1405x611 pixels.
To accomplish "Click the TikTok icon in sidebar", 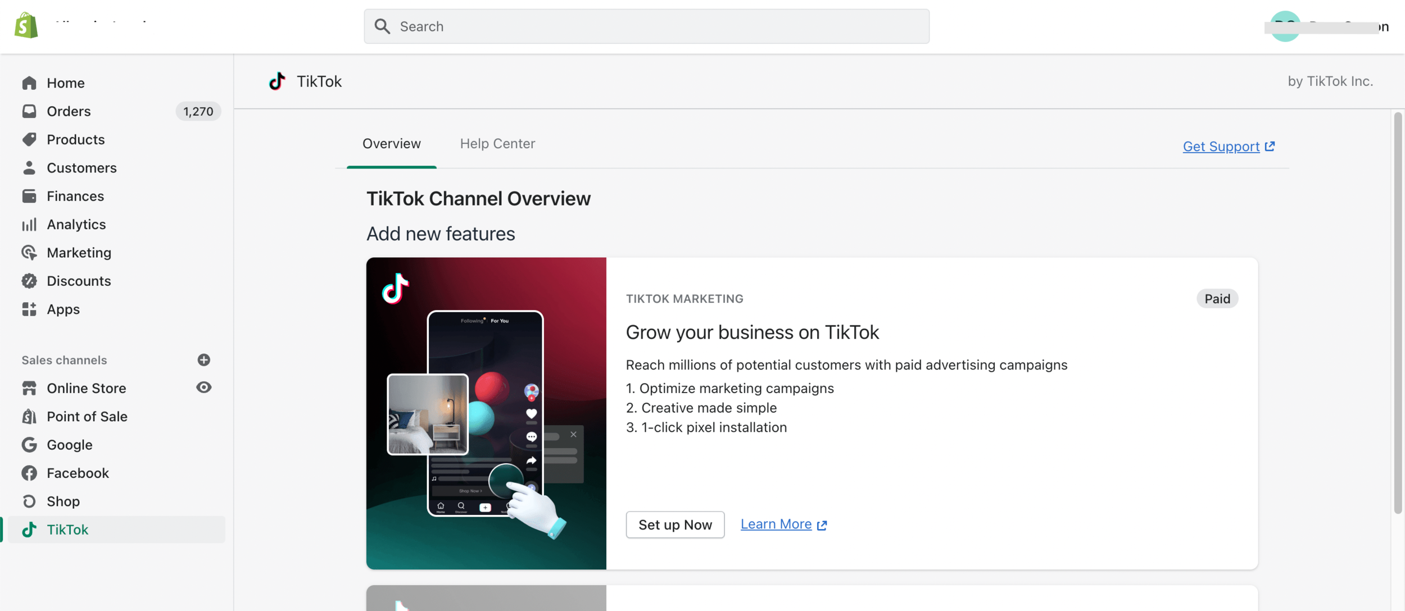I will tap(29, 530).
